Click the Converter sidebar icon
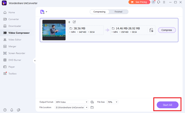The width and height of the screenshot is (185, 113). point(5,19)
